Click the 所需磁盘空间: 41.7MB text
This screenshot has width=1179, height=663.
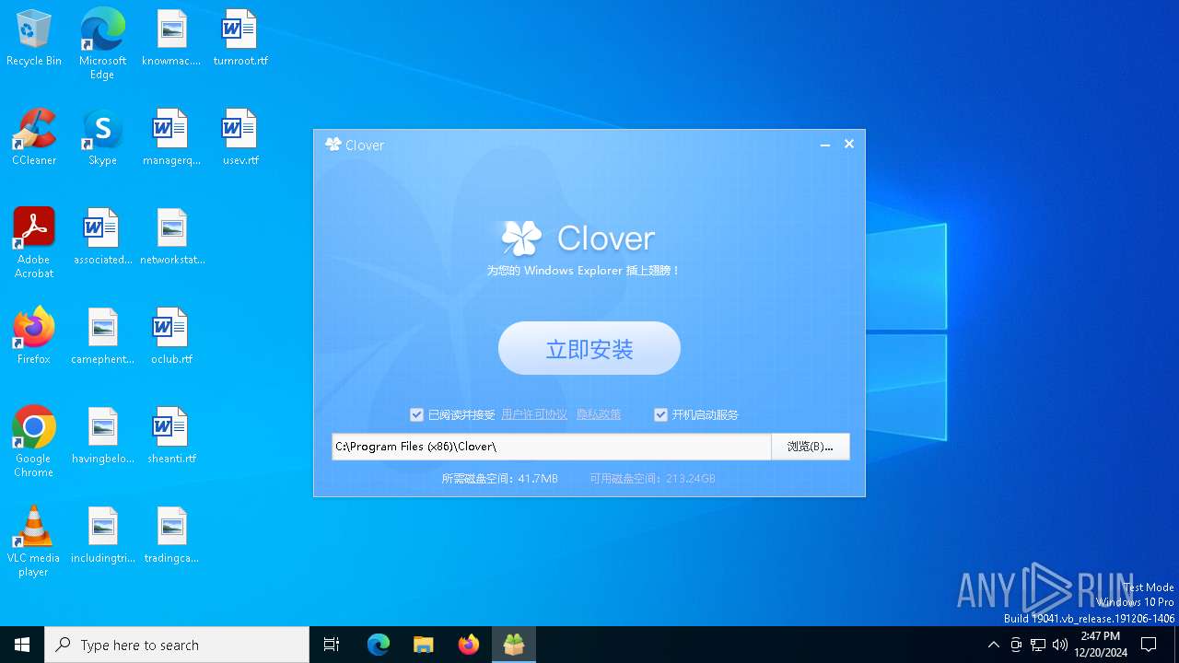coord(500,479)
